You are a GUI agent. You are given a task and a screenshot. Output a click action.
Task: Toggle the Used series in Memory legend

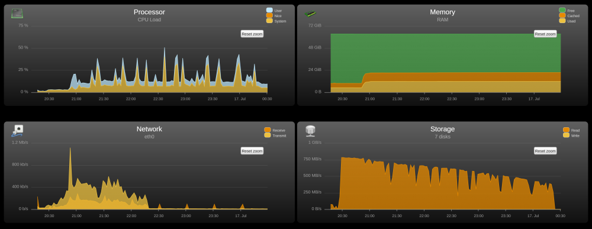568,21
